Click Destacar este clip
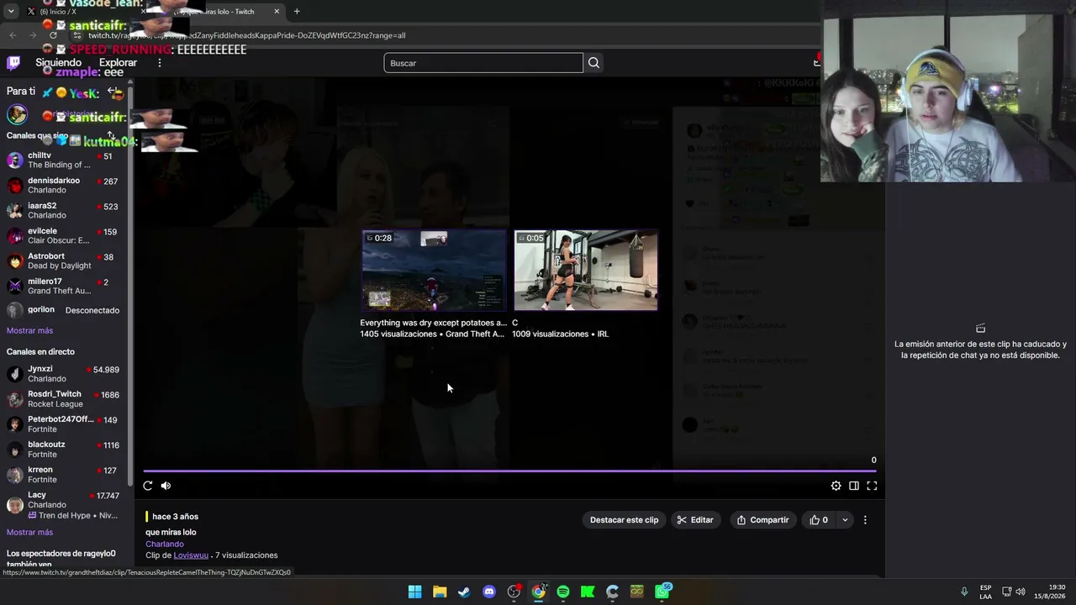Viewport: 1076px width, 605px height. click(x=624, y=520)
